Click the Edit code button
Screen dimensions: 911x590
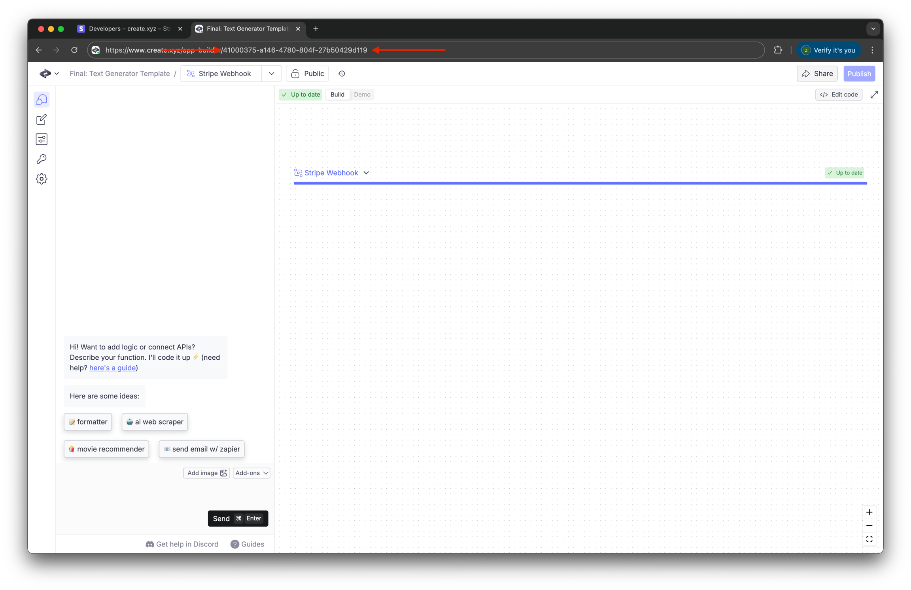[839, 95]
